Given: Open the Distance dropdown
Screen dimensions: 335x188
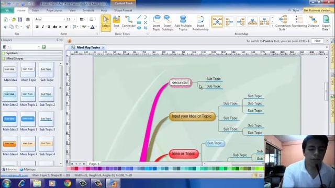Looking at the screenshot, I should coord(313,23).
